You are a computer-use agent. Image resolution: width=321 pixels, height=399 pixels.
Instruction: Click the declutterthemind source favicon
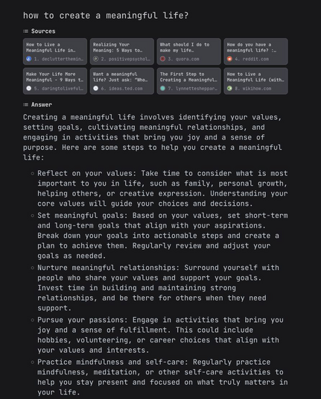point(29,59)
